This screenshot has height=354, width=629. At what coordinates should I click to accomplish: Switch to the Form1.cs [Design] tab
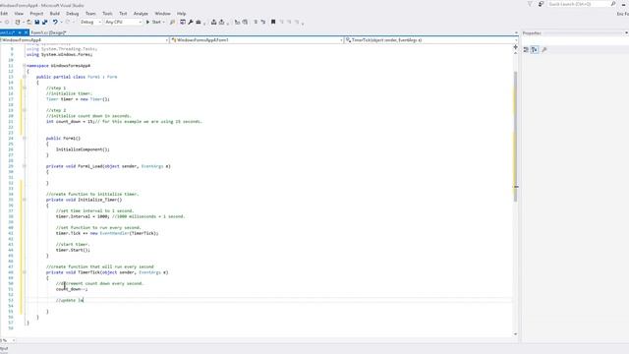pyautogui.click(x=48, y=32)
